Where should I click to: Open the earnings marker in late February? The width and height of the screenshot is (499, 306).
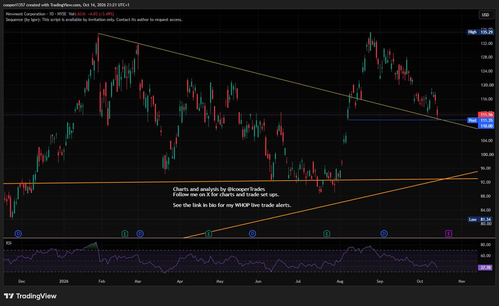tap(125, 234)
